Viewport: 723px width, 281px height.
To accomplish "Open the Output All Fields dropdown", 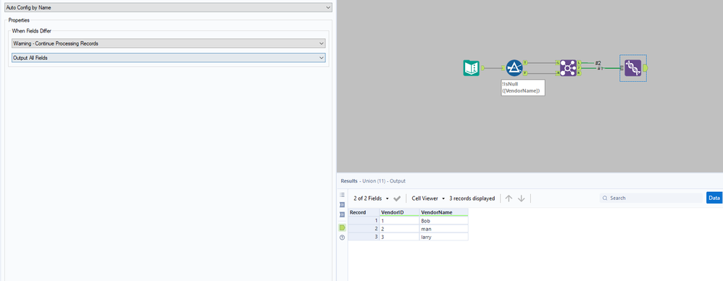I will 169,58.
